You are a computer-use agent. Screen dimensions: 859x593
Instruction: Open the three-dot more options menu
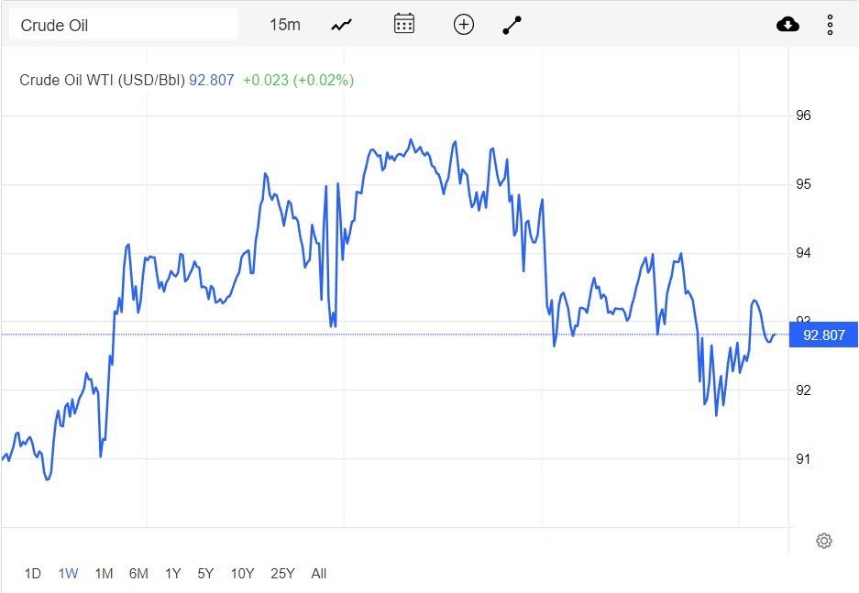click(830, 25)
